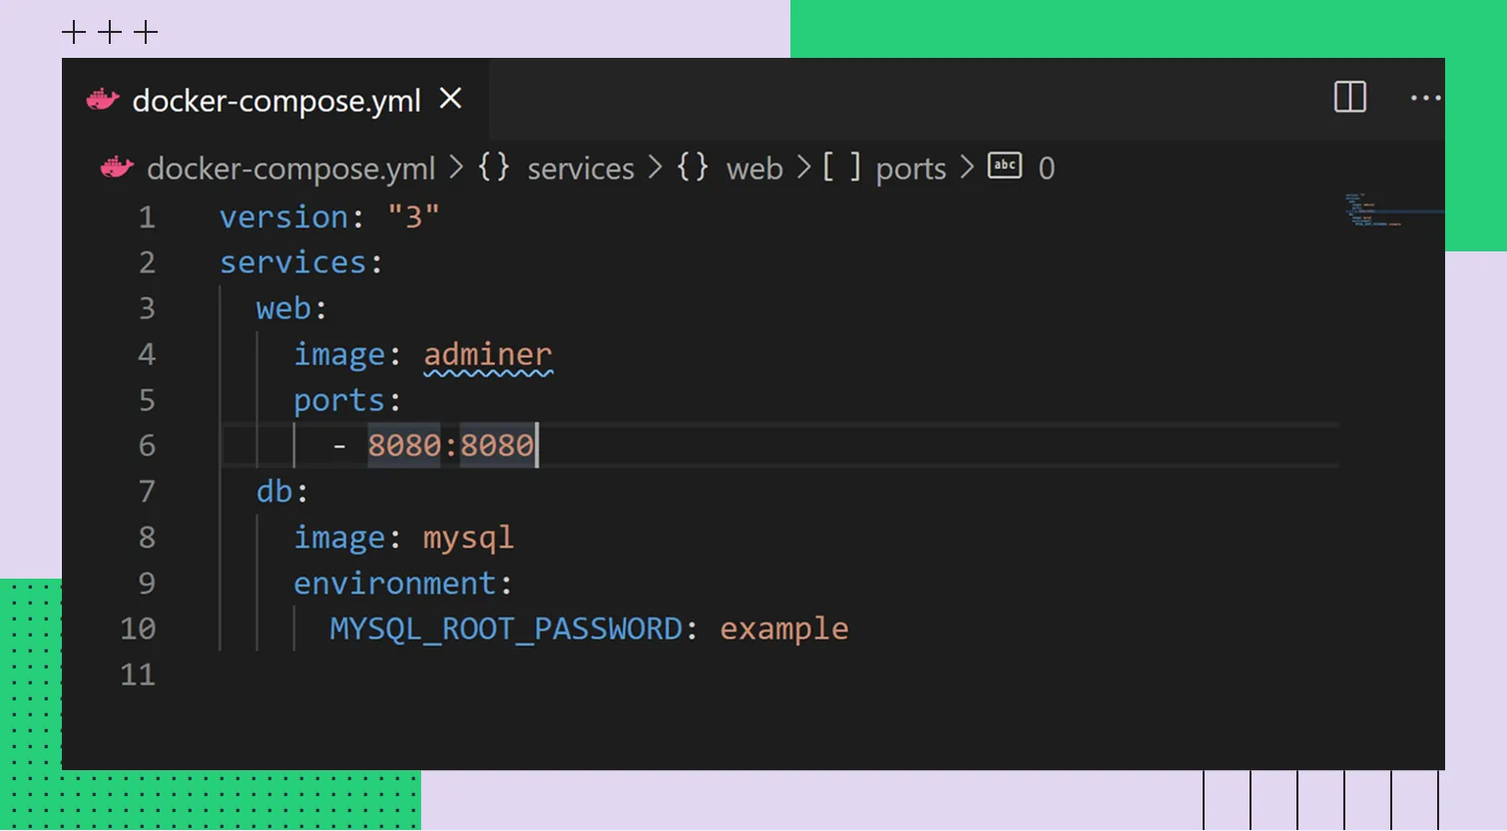Click the Split Editor icon
Screen dimensions: 1507x831
(1349, 97)
